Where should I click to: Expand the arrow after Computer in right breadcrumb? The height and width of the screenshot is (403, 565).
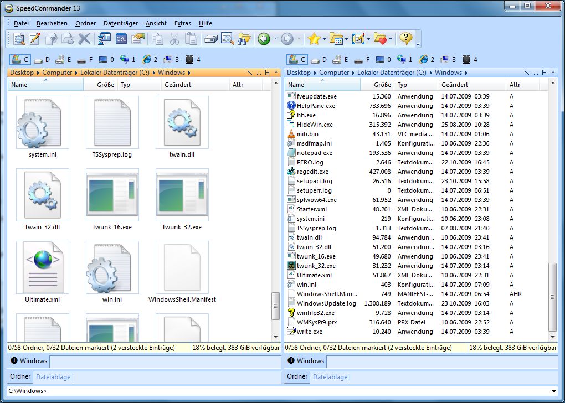tap(353, 73)
